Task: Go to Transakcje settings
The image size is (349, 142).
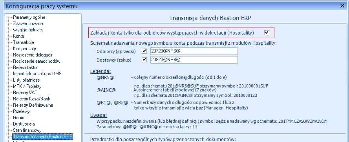Action: coord(24,42)
